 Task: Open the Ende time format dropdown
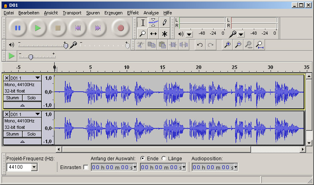tap(184, 167)
